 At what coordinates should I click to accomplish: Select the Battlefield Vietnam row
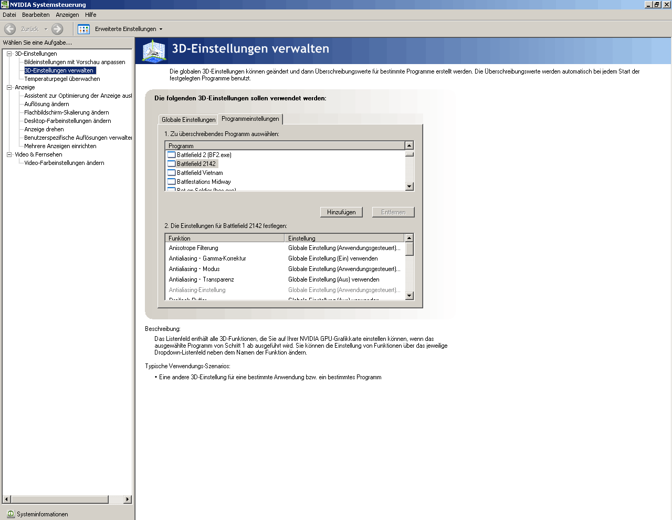click(285, 172)
